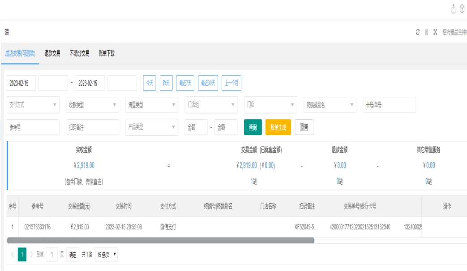The image size is (467, 271).
Task: Click the refresh icon in header
Action: point(418,32)
